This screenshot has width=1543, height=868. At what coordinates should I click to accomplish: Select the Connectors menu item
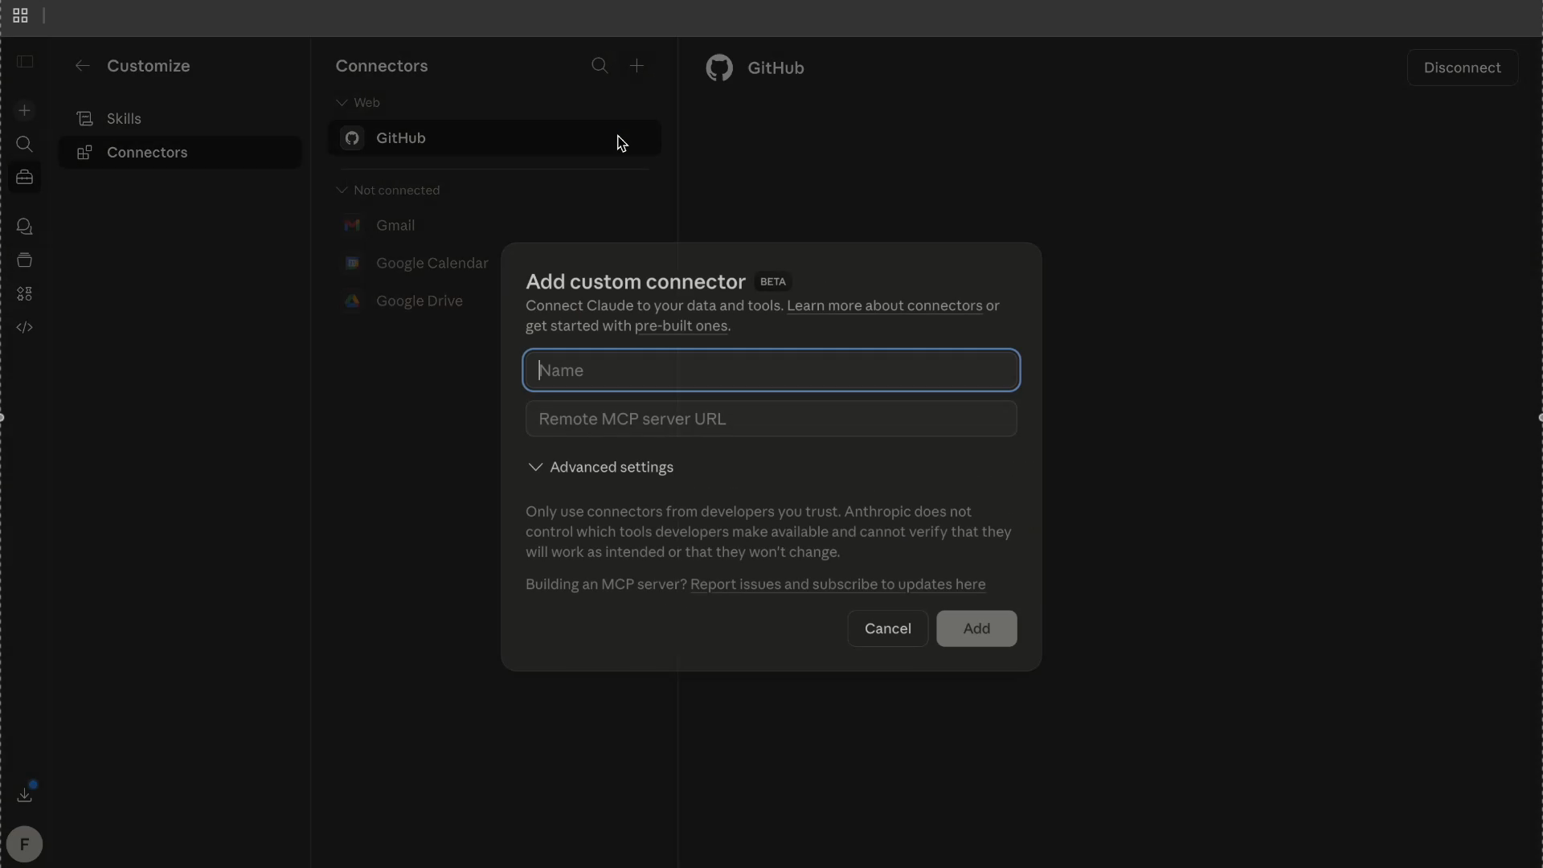pyautogui.click(x=147, y=152)
